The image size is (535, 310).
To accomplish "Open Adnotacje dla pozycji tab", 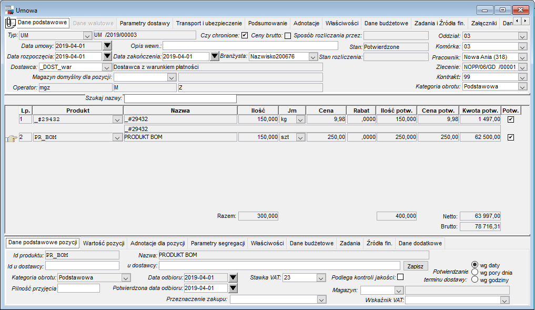I will tap(158, 243).
